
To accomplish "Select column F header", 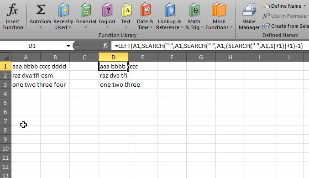I will [x=172, y=57].
